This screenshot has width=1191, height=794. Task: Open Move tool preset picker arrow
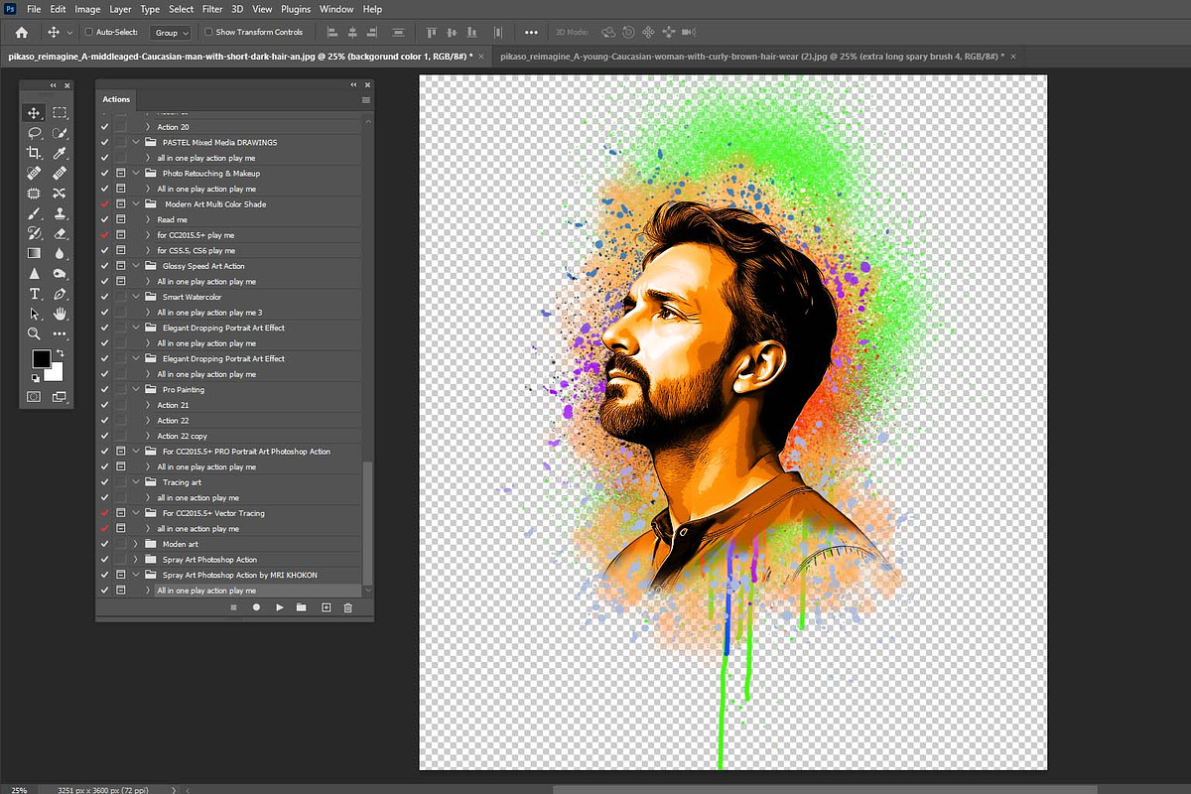69,32
